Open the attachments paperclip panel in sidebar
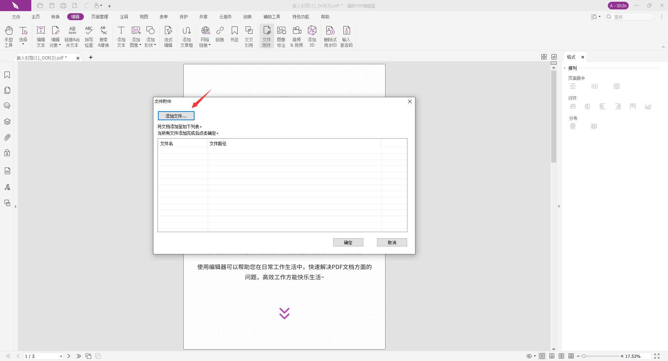Image resolution: width=668 pixels, height=361 pixels. 7,137
